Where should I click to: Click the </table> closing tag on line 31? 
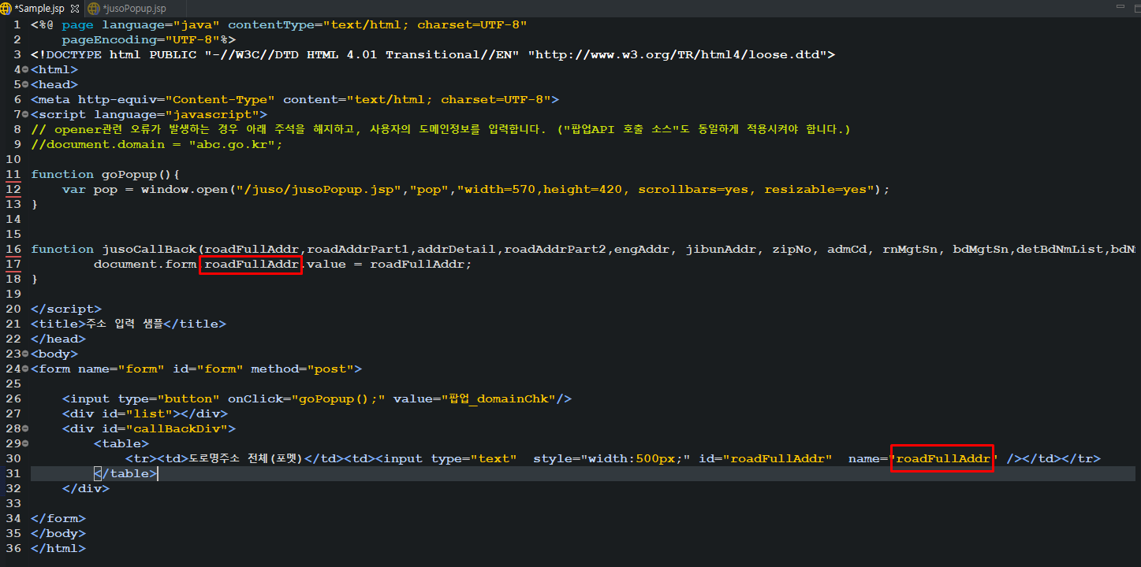(x=125, y=473)
